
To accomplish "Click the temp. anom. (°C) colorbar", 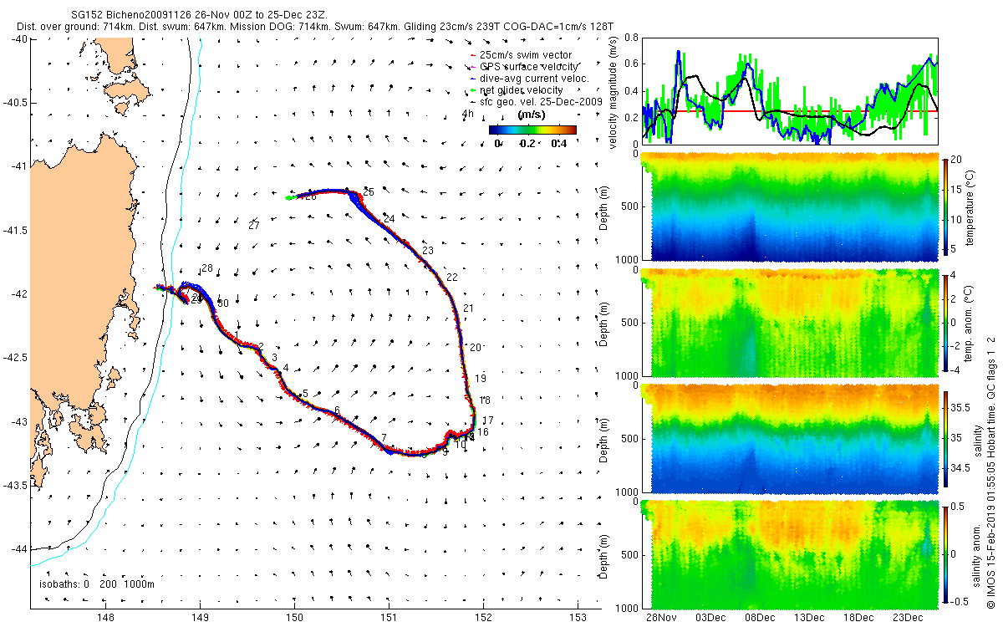I will pos(945,322).
